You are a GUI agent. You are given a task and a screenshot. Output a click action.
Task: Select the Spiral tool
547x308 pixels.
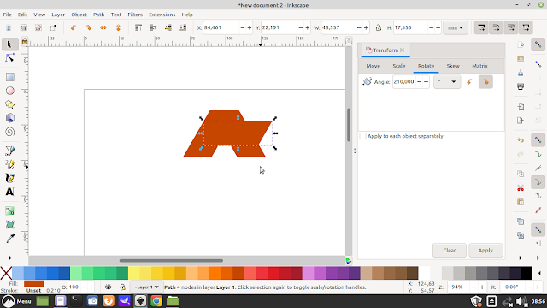9,132
